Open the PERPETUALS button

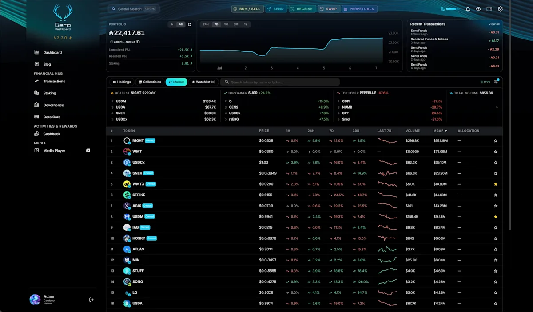[360, 9]
